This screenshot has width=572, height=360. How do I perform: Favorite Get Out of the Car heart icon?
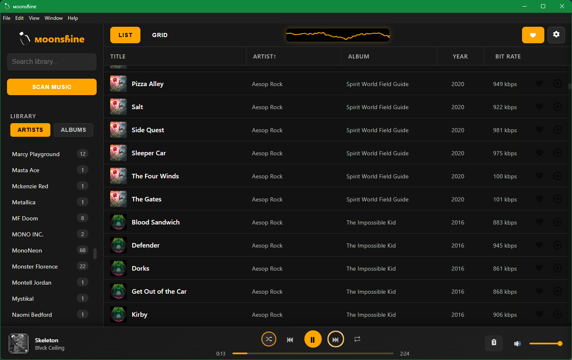click(539, 291)
